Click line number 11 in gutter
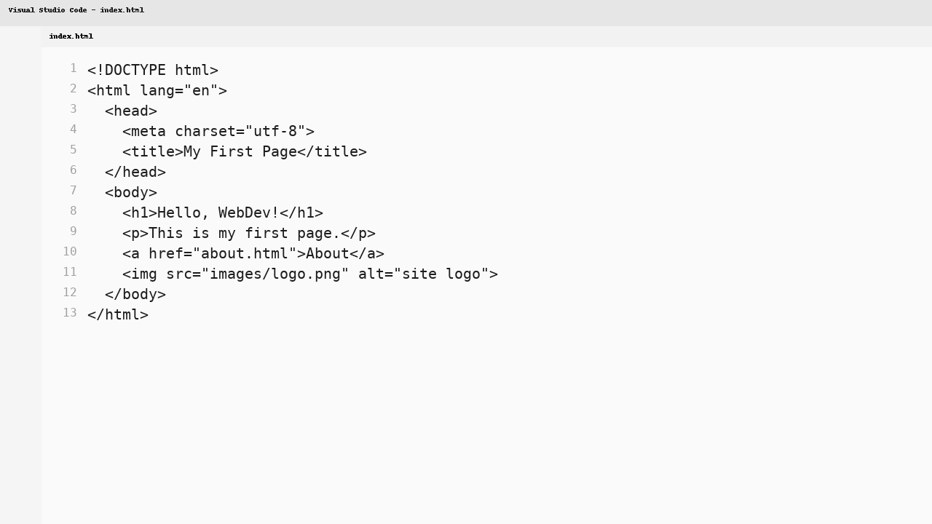 (x=70, y=272)
